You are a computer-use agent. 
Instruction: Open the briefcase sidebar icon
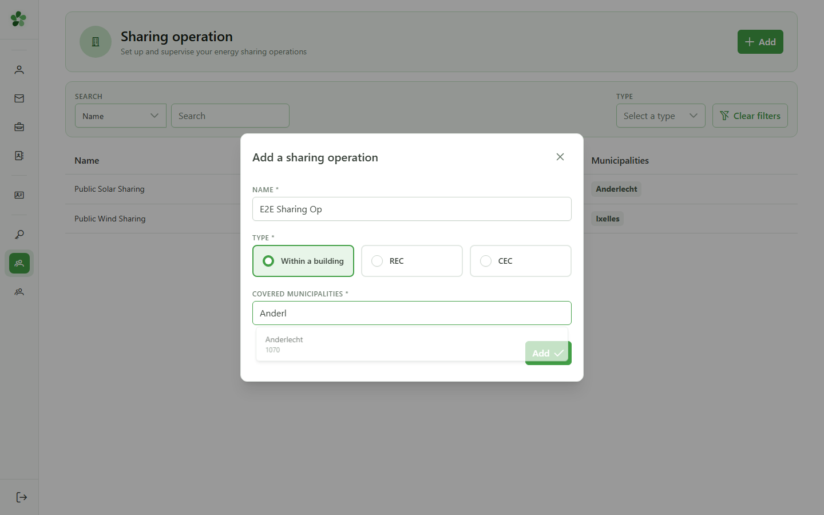[19, 127]
